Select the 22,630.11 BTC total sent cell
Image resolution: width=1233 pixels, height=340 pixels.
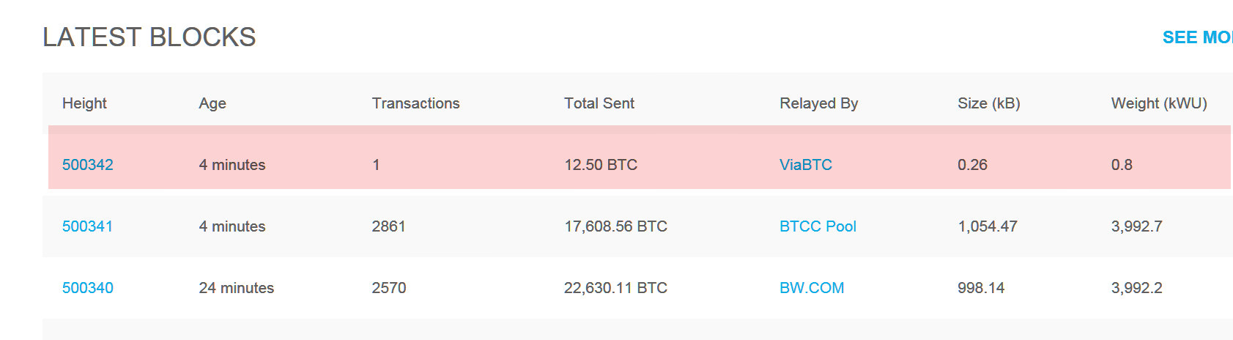point(615,288)
